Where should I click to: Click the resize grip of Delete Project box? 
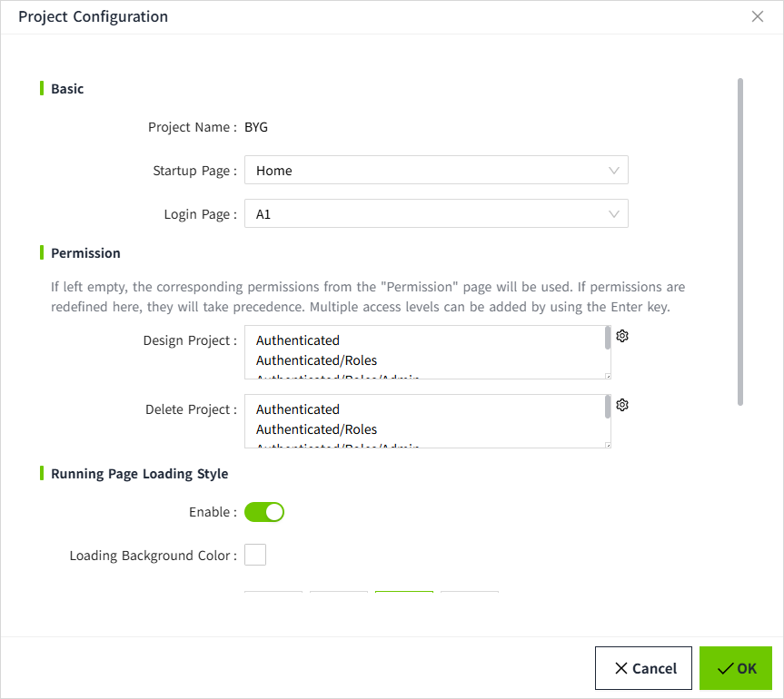click(608, 444)
